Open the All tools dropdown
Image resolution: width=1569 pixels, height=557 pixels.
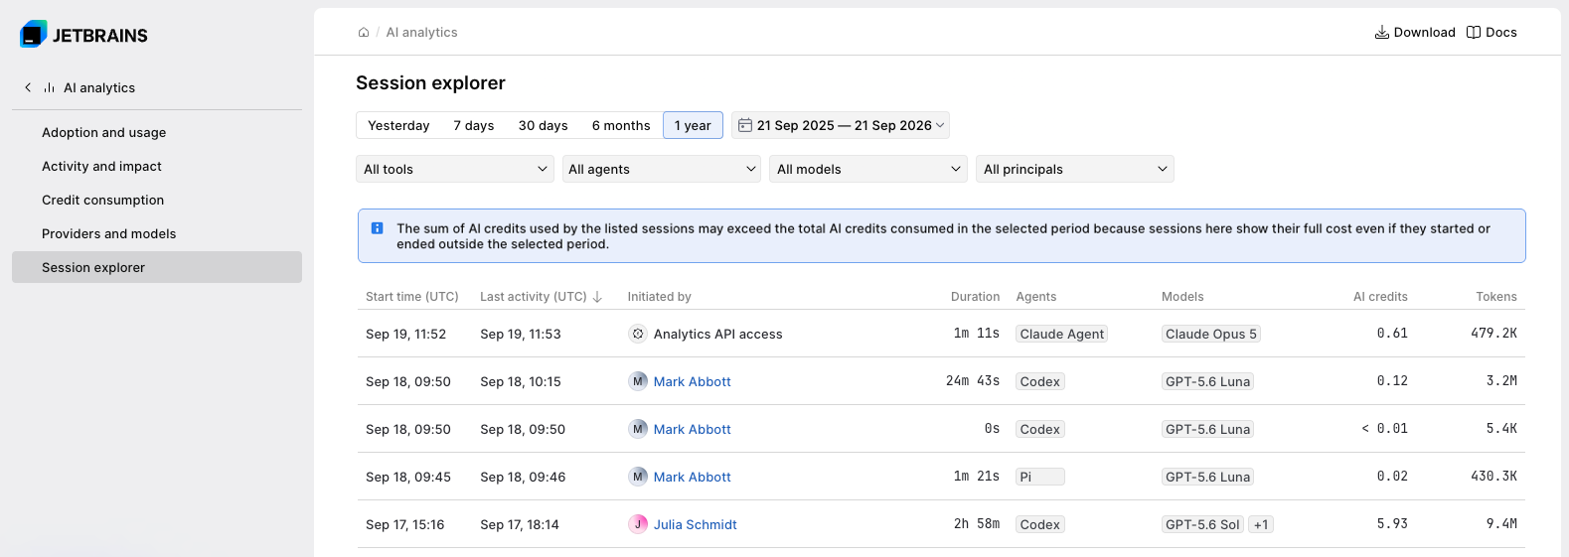(455, 169)
